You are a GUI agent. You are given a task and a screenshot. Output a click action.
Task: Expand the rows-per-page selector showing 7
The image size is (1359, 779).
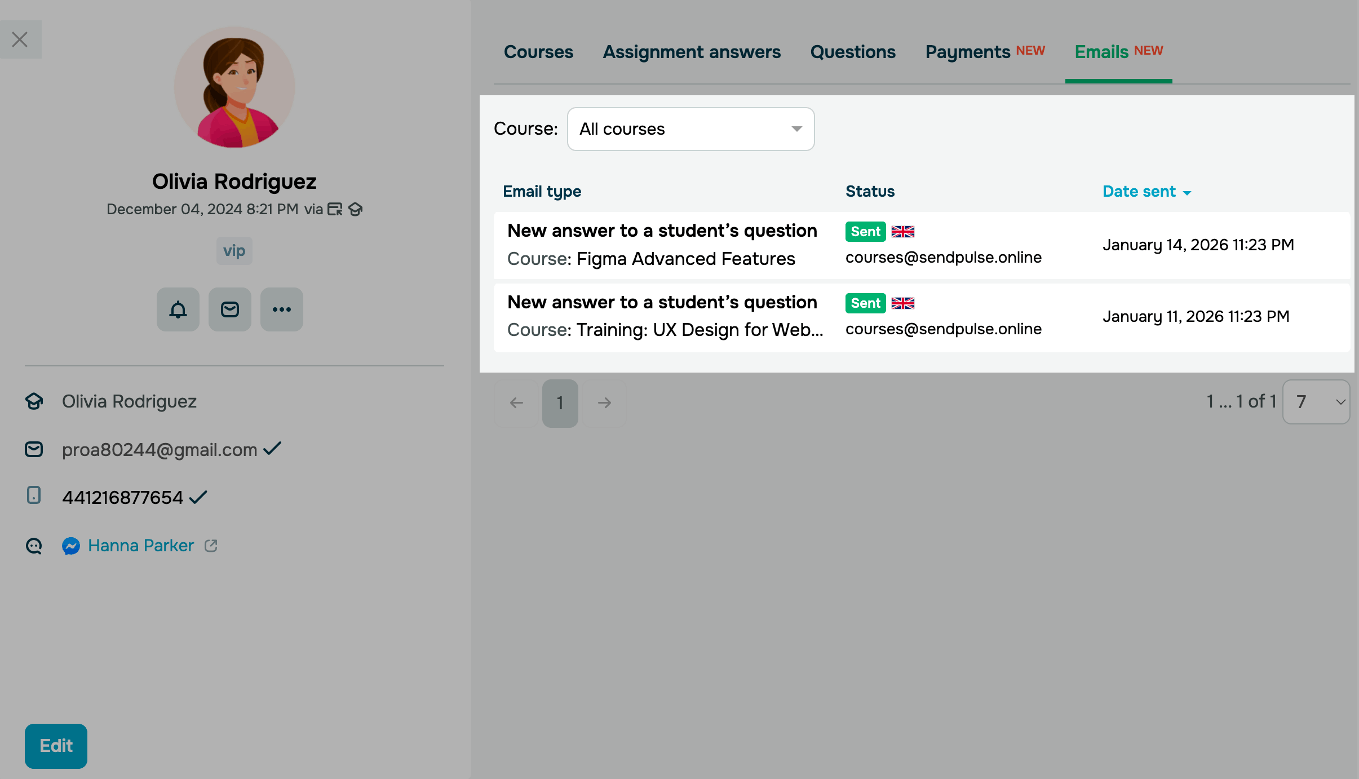(x=1316, y=402)
